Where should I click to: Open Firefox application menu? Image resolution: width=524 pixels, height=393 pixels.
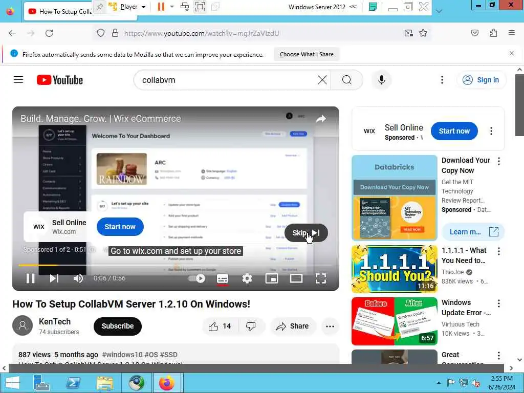(511, 33)
